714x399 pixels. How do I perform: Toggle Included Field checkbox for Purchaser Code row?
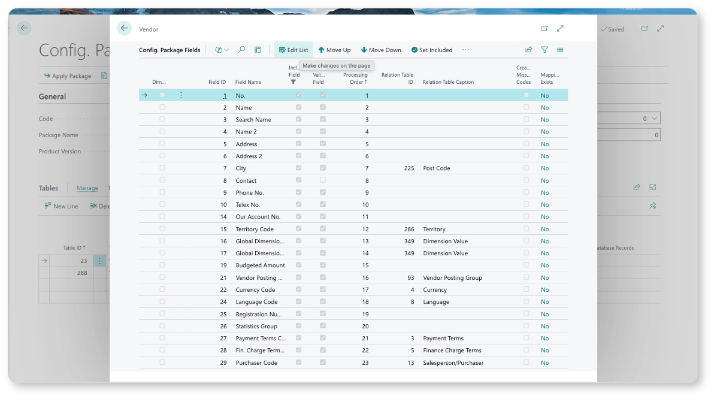click(299, 362)
